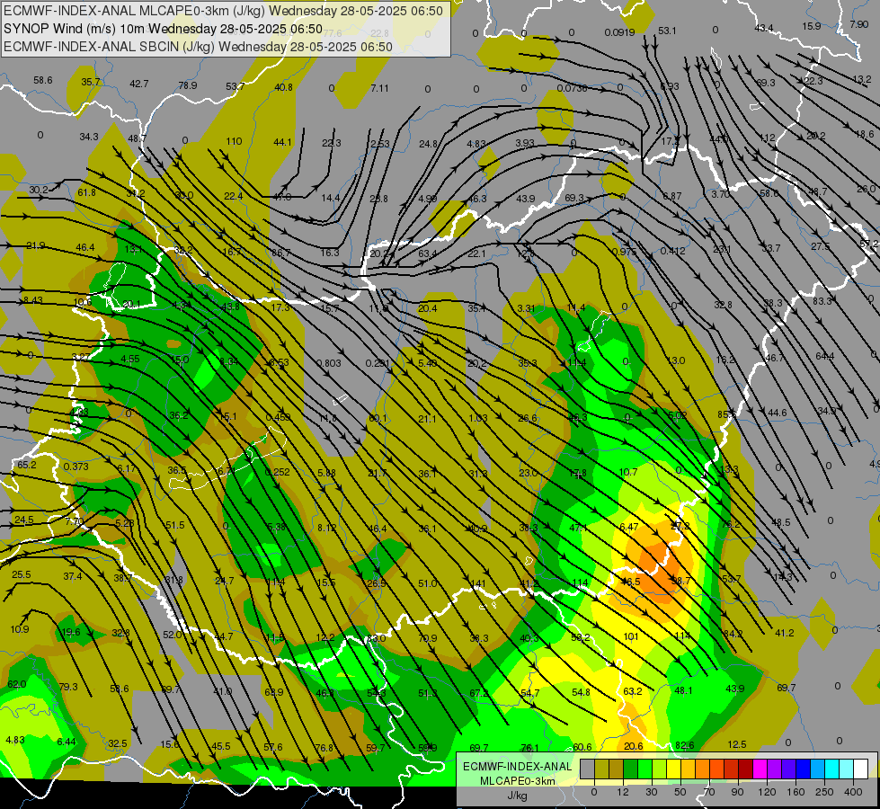
Task: Click the 400 tick label in legend
Action: 853,792
